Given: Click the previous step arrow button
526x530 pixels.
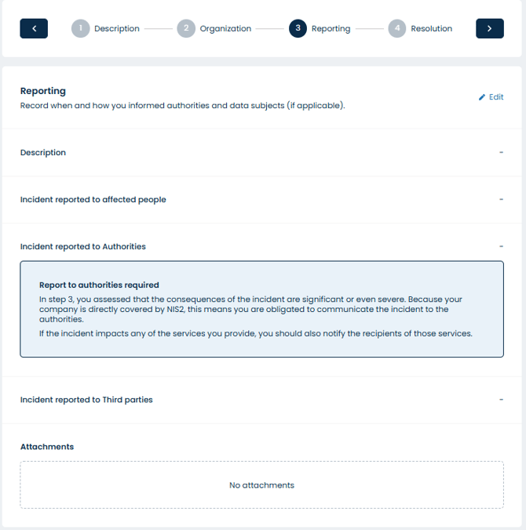Looking at the screenshot, I should [34, 28].
